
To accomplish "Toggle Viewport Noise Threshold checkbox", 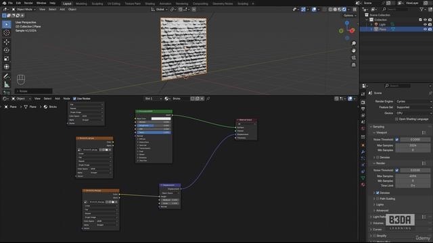I will tap(397, 140).
